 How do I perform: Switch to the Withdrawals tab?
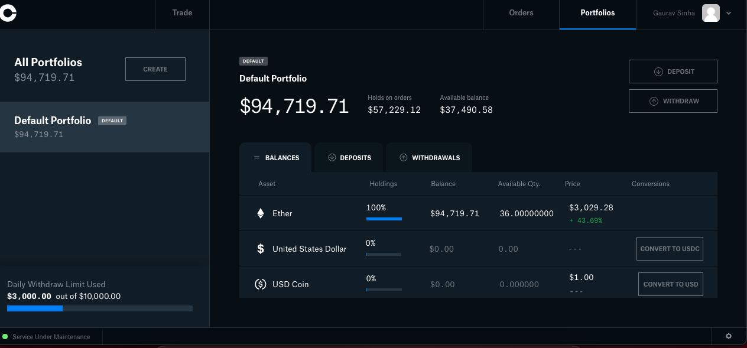click(428, 157)
